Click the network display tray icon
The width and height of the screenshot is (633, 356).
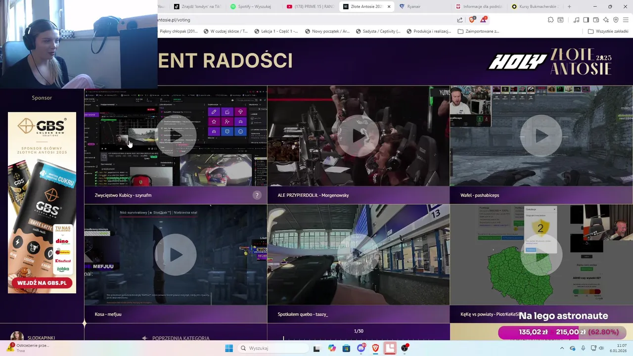tap(593, 348)
